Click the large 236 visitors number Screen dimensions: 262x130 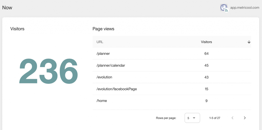(48, 71)
